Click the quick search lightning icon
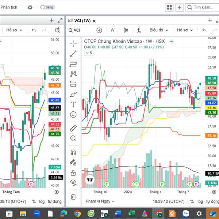This screenshot has height=219, width=219. click(57, 30)
